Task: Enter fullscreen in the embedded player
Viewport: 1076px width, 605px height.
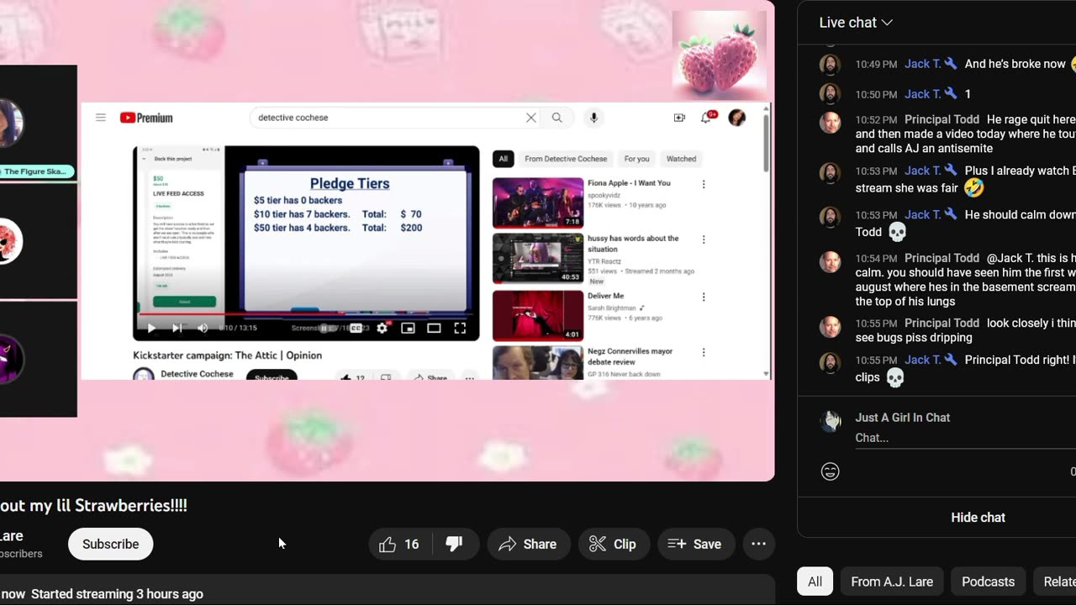Action: click(x=460, y=329)
